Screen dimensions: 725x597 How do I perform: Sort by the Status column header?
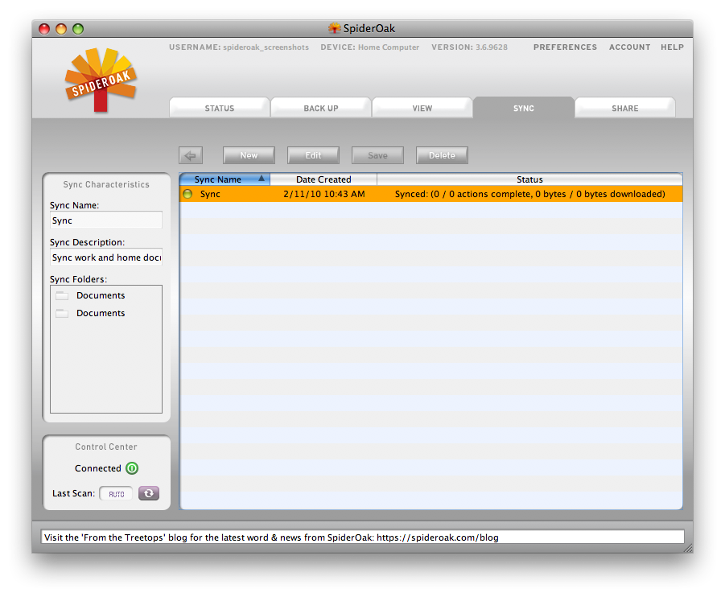click(529, 179)
